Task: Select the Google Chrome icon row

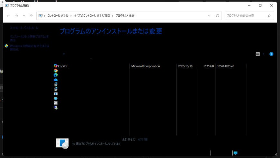Action: tap(56, 71)
